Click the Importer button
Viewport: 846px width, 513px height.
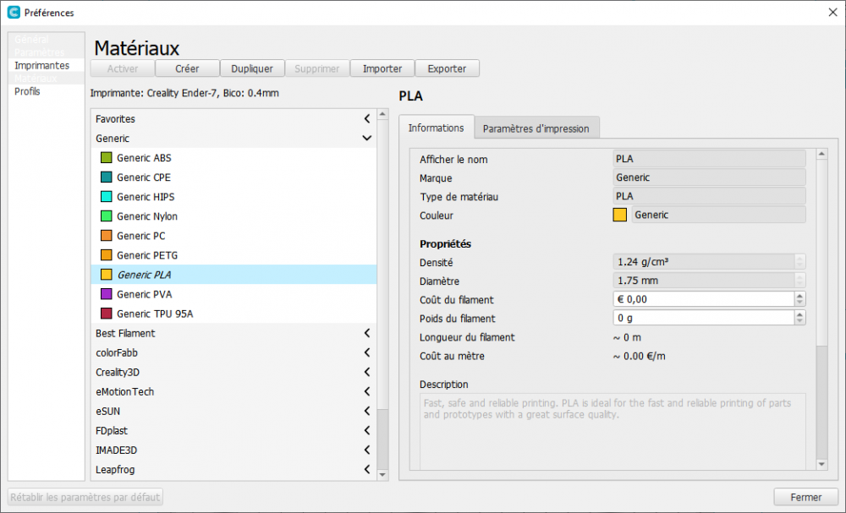382,68
